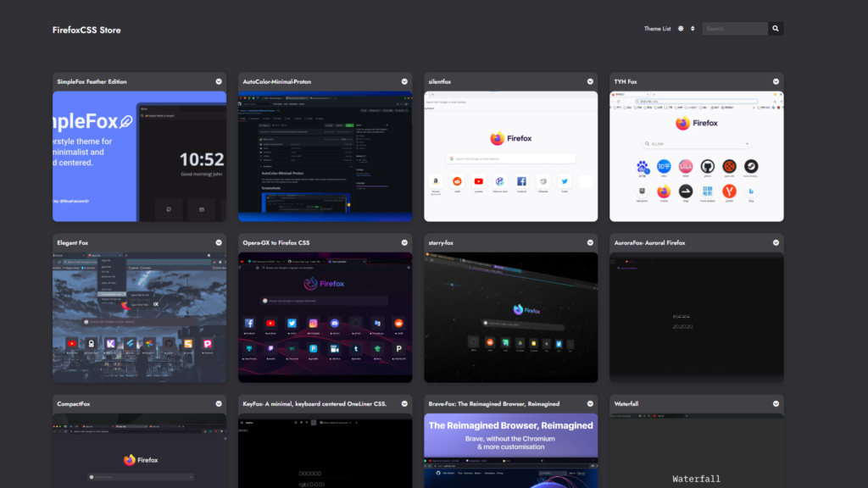Expand the AutoColor-Minimal-Proton card chevron
The height and width of the screenshot is (488, 868).
click(404, 81)
